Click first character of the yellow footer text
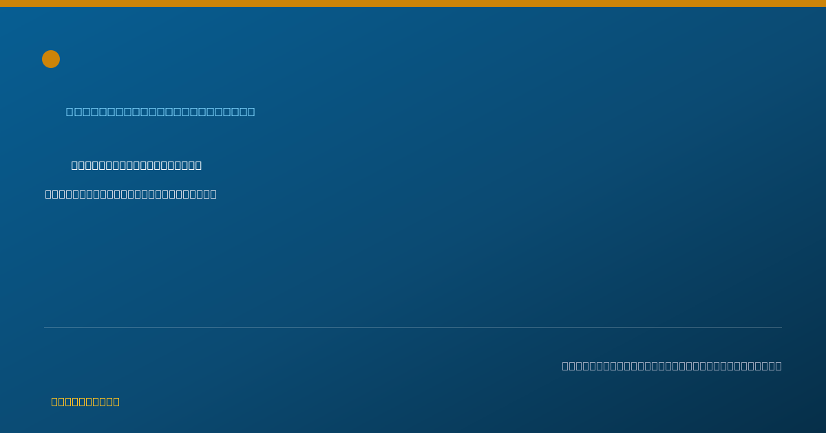The height and width of the screenshot is (433, 826). coord(55,401)
